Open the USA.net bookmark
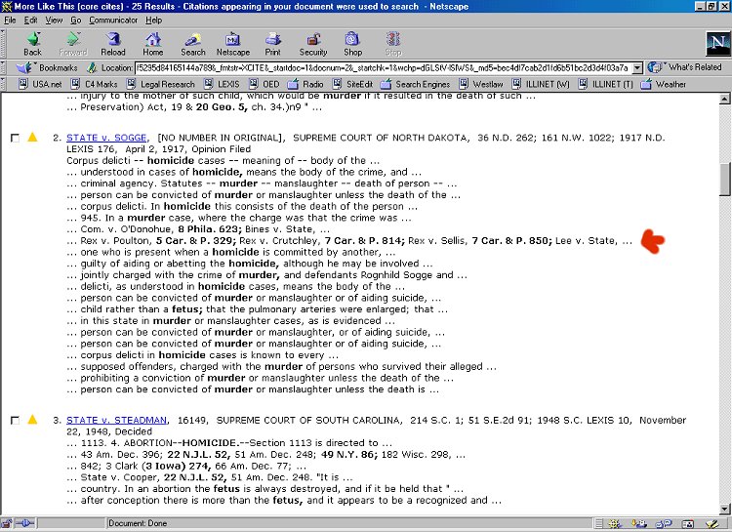732x532 pixels. tap(40, 84)
